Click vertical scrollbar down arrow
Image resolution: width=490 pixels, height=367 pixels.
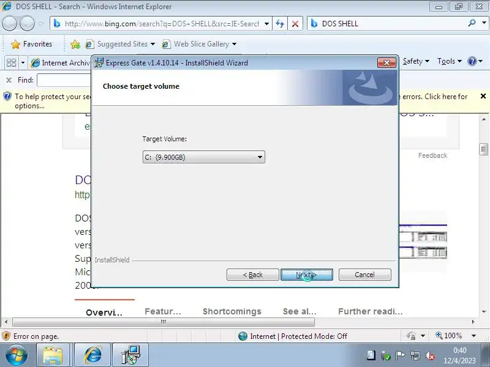(484, 311)
